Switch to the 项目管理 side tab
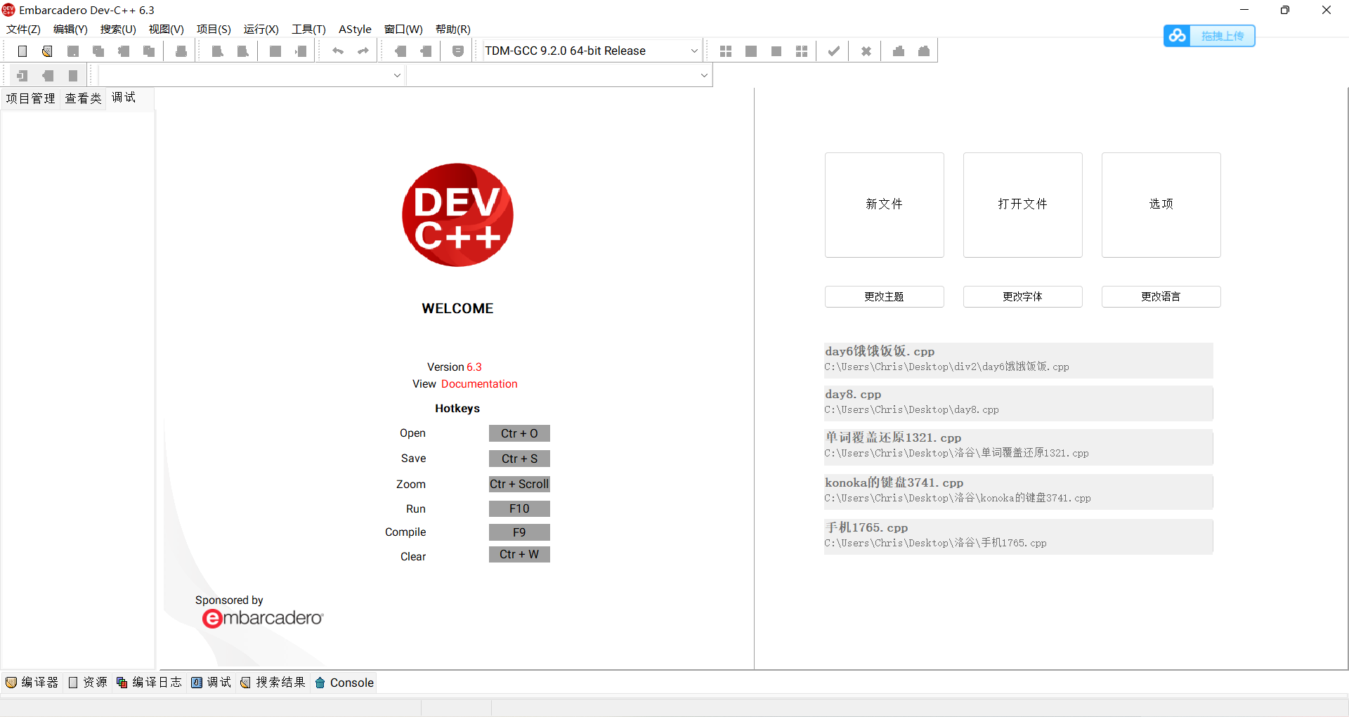 click(x=30, y=98)
